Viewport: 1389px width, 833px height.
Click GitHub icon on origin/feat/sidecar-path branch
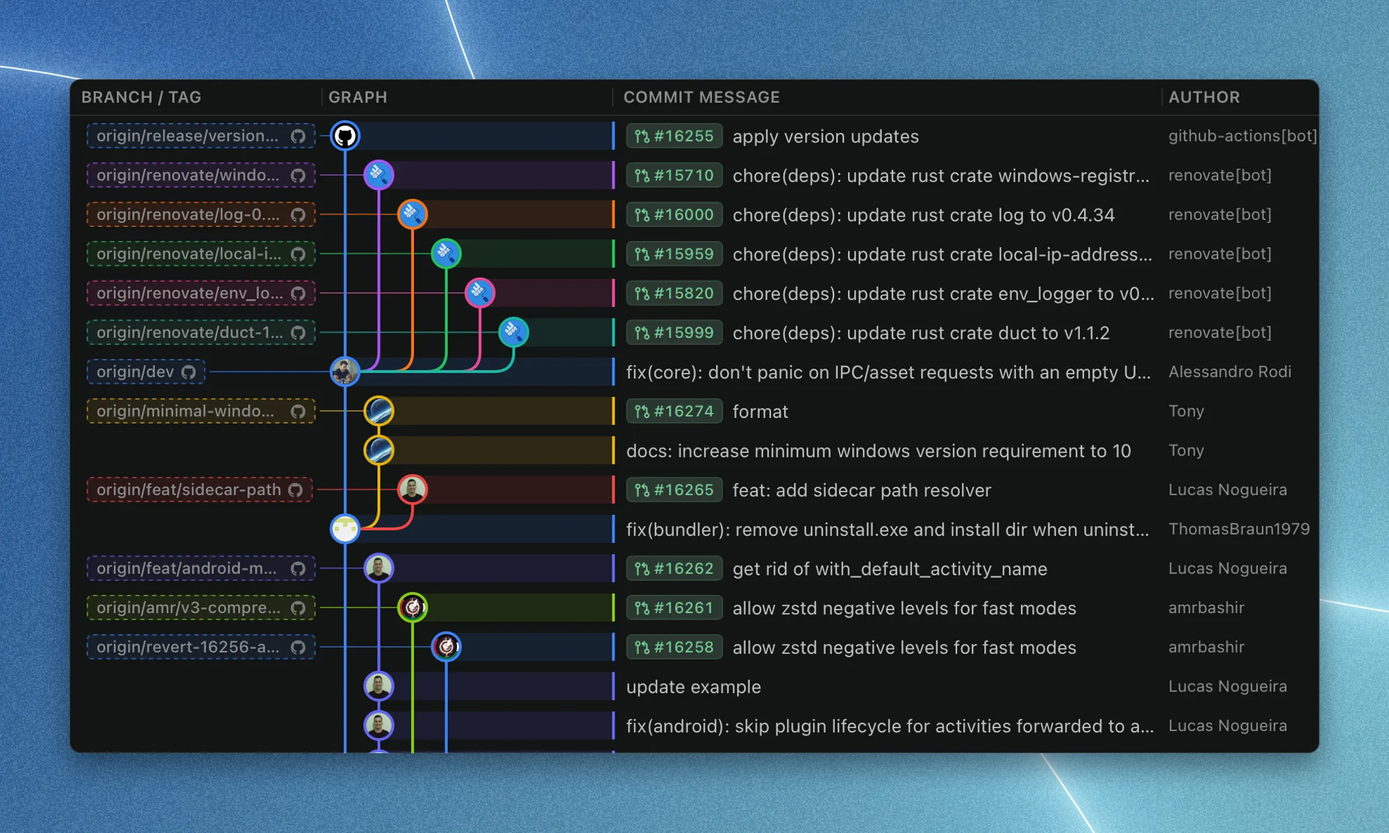(295, 490)
